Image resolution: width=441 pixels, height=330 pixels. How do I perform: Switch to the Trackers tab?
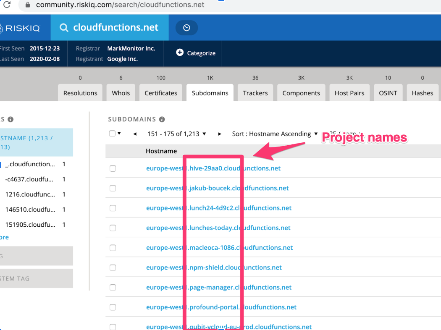coord(255,93)
